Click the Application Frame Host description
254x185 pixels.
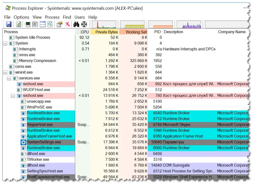183,136
